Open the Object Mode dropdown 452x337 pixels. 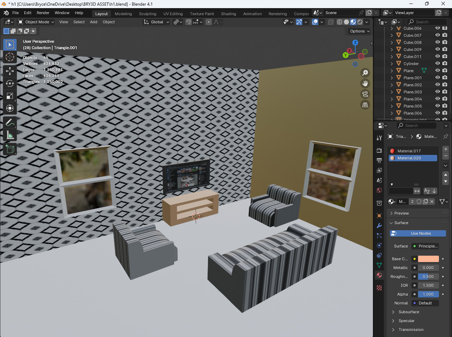coord(36,22)
